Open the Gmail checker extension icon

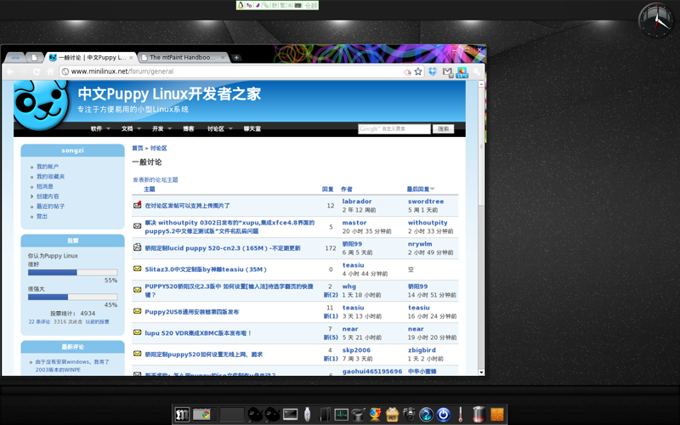pos(448,72)
